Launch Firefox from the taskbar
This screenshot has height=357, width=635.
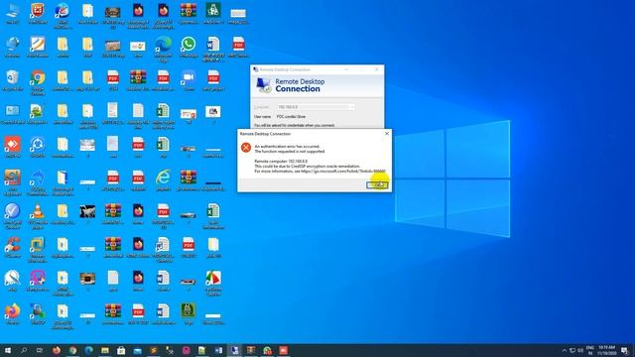point(57,350)
